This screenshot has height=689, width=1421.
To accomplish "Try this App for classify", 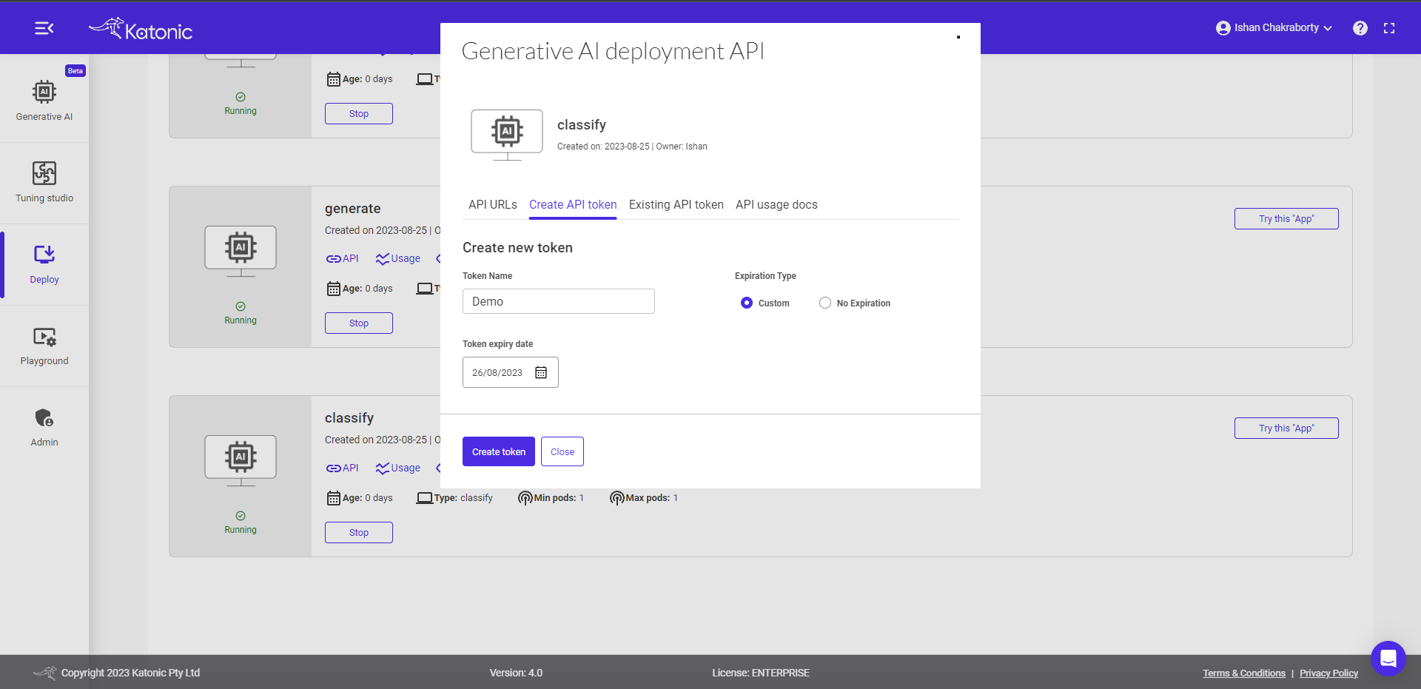I will pos(1286,428).
